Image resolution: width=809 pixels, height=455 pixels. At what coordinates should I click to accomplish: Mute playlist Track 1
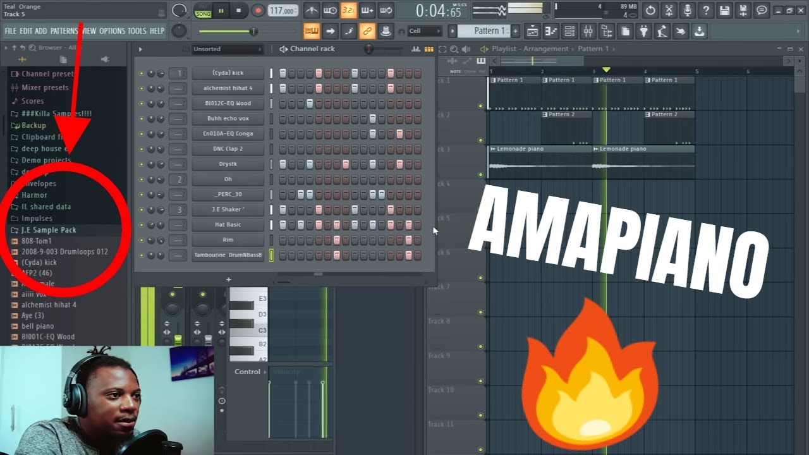(480, 106)
